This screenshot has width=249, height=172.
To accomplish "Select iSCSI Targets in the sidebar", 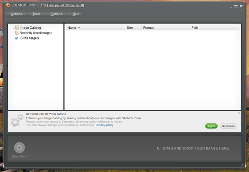I will (x=27, y=38).
